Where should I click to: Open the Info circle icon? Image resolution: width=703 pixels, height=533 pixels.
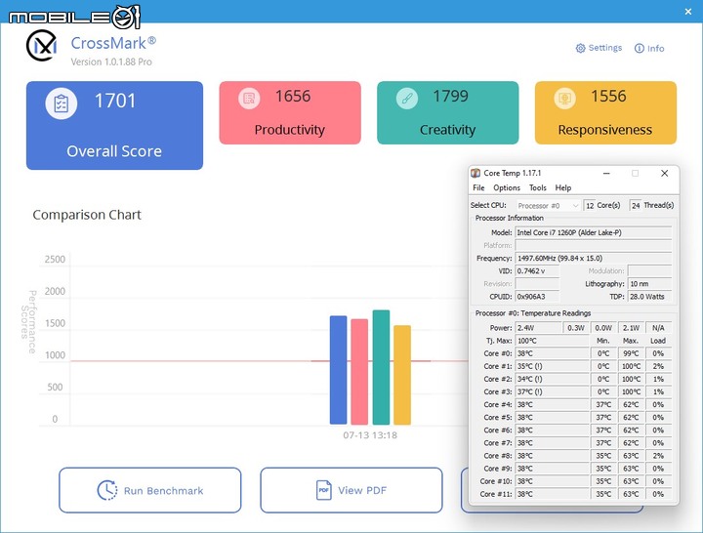click(639, 49)
